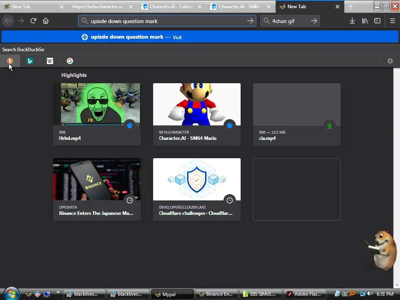
Task: Open second blacklives taskbar button
Action: pyautogui.click(x=128, y=294)
